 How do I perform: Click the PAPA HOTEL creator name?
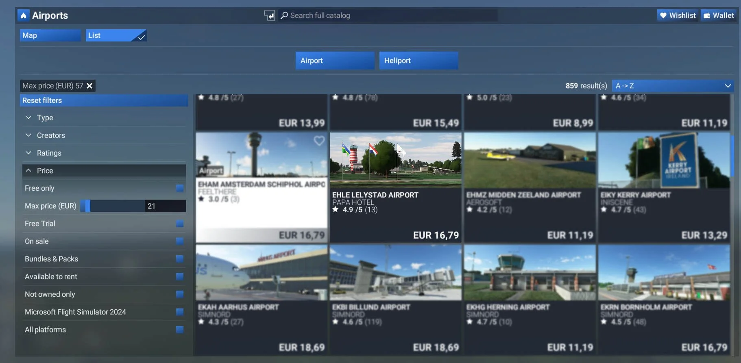point(353,202)
